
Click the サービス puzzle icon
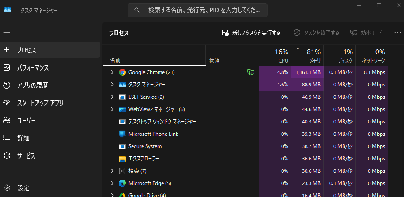coord(7,156)
